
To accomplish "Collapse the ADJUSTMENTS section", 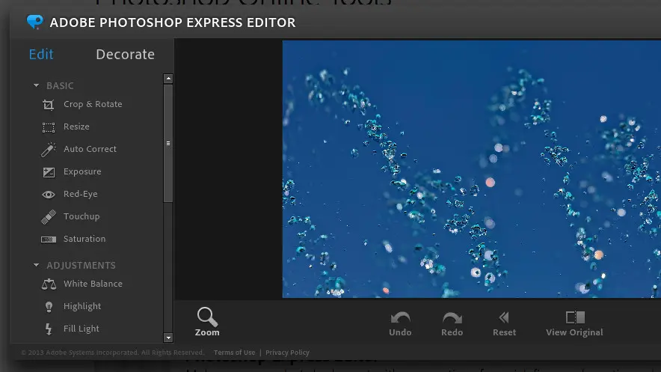I will pos(36,265).
